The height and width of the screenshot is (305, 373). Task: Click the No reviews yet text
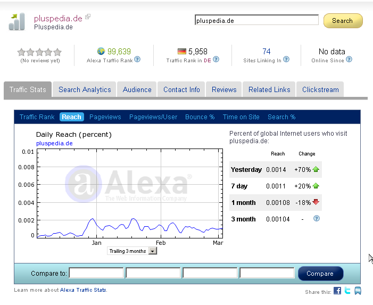40,61
